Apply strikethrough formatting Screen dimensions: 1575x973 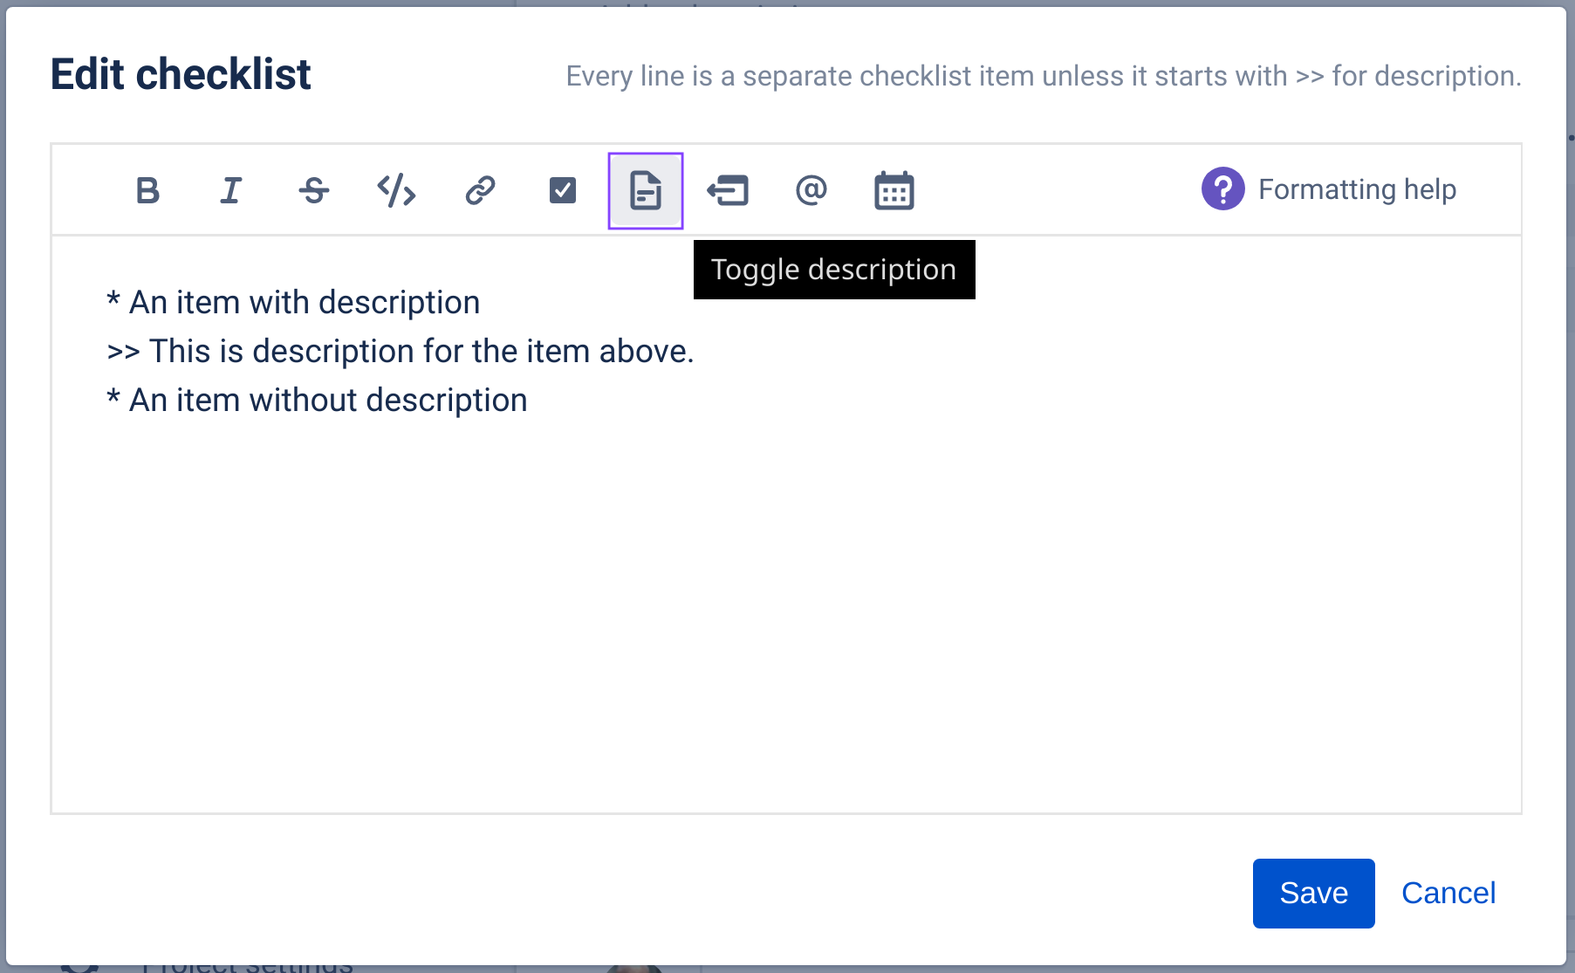(313, 190)
